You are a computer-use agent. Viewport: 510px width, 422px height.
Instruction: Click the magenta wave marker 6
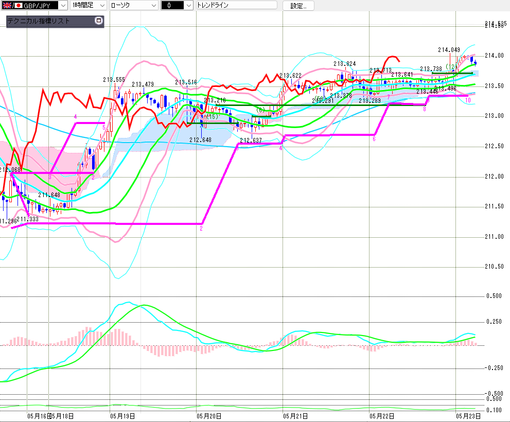point(374,139)
